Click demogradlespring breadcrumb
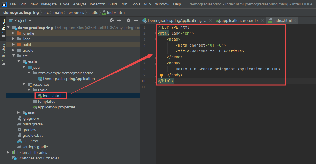Screen dimensions: 316x164 coord(21,12)
